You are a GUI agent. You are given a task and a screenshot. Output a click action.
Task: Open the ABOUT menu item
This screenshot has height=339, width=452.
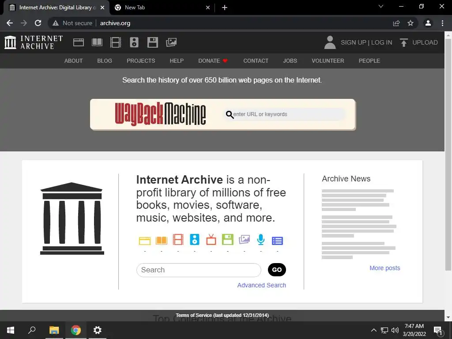74,61
